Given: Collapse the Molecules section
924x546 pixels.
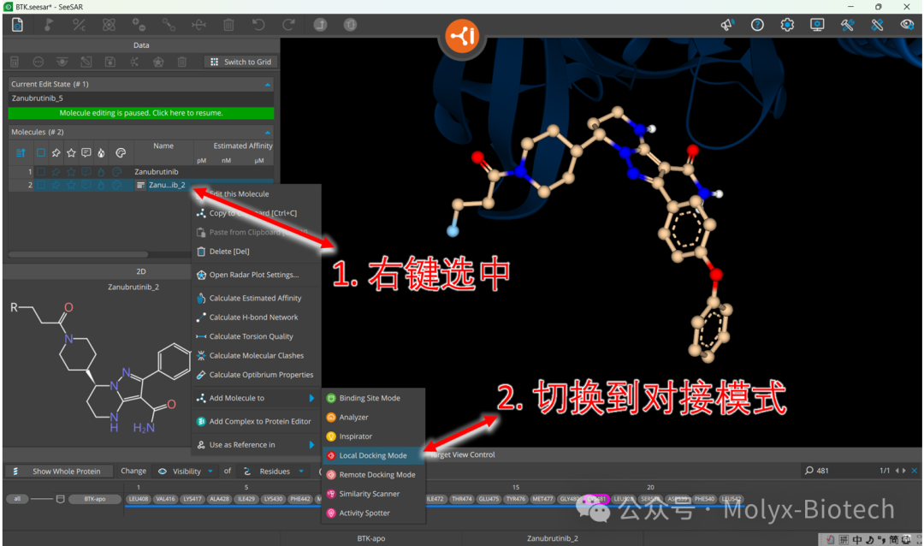Looking at the screenshot, I should (x=268, y=132).
